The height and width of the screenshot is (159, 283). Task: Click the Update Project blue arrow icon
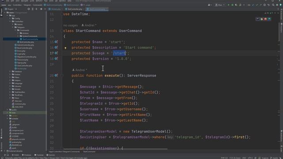pos(253,5)
